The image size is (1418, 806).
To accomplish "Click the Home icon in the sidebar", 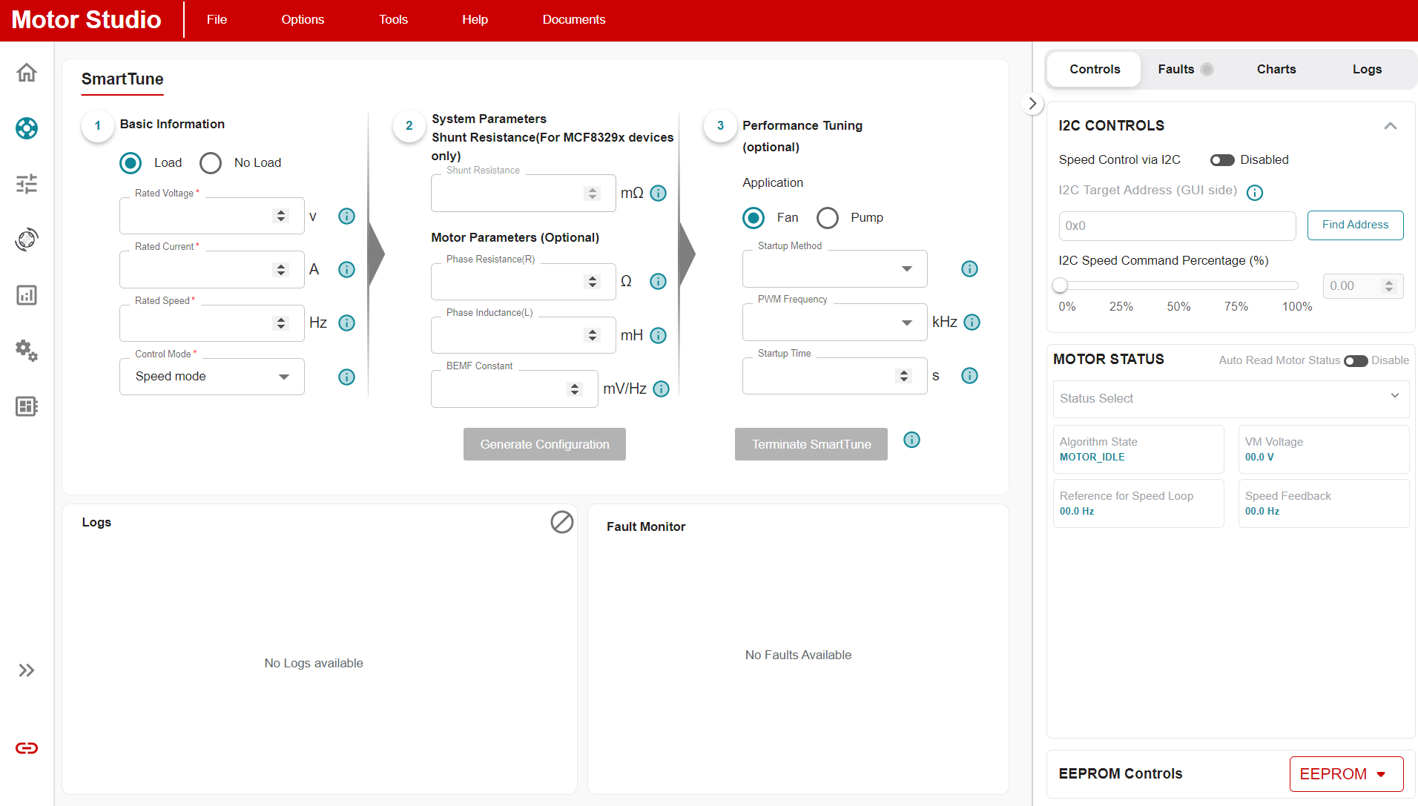I will [27, 73].
